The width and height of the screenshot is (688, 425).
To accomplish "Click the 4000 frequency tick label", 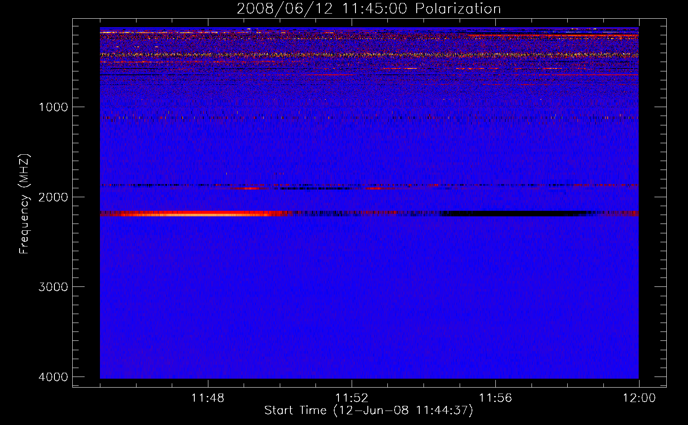I will click(53, 377).
